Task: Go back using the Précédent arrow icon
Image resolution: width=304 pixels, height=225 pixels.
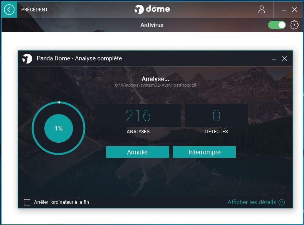Action: coord(9,9)
